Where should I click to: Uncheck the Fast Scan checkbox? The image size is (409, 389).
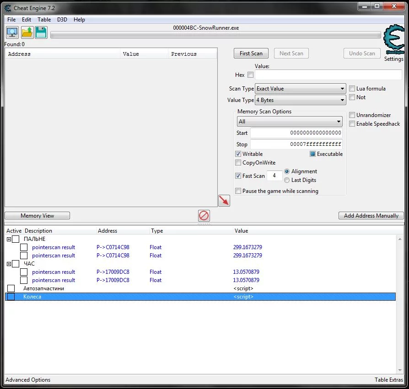click(238, 176)
